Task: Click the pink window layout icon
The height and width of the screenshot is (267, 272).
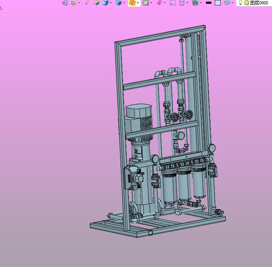Action: coord(173,3)
